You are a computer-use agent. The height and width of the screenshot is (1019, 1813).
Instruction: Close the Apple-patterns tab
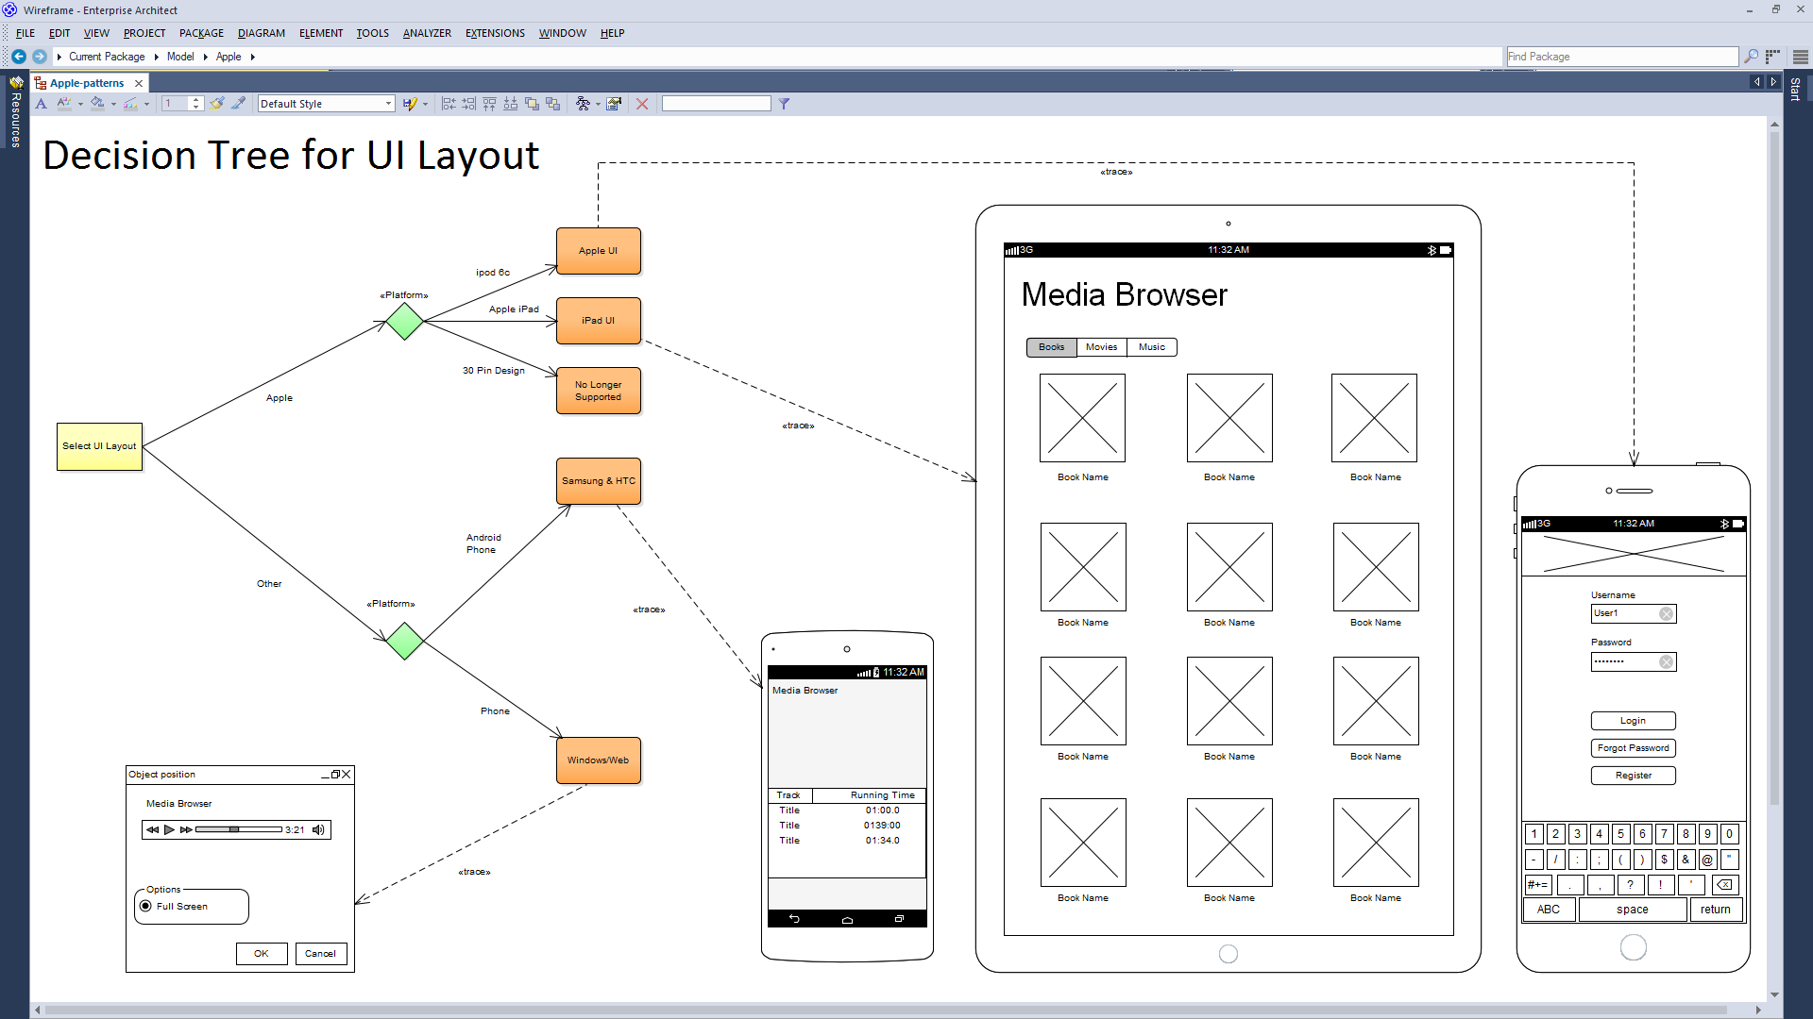(139, 83)
